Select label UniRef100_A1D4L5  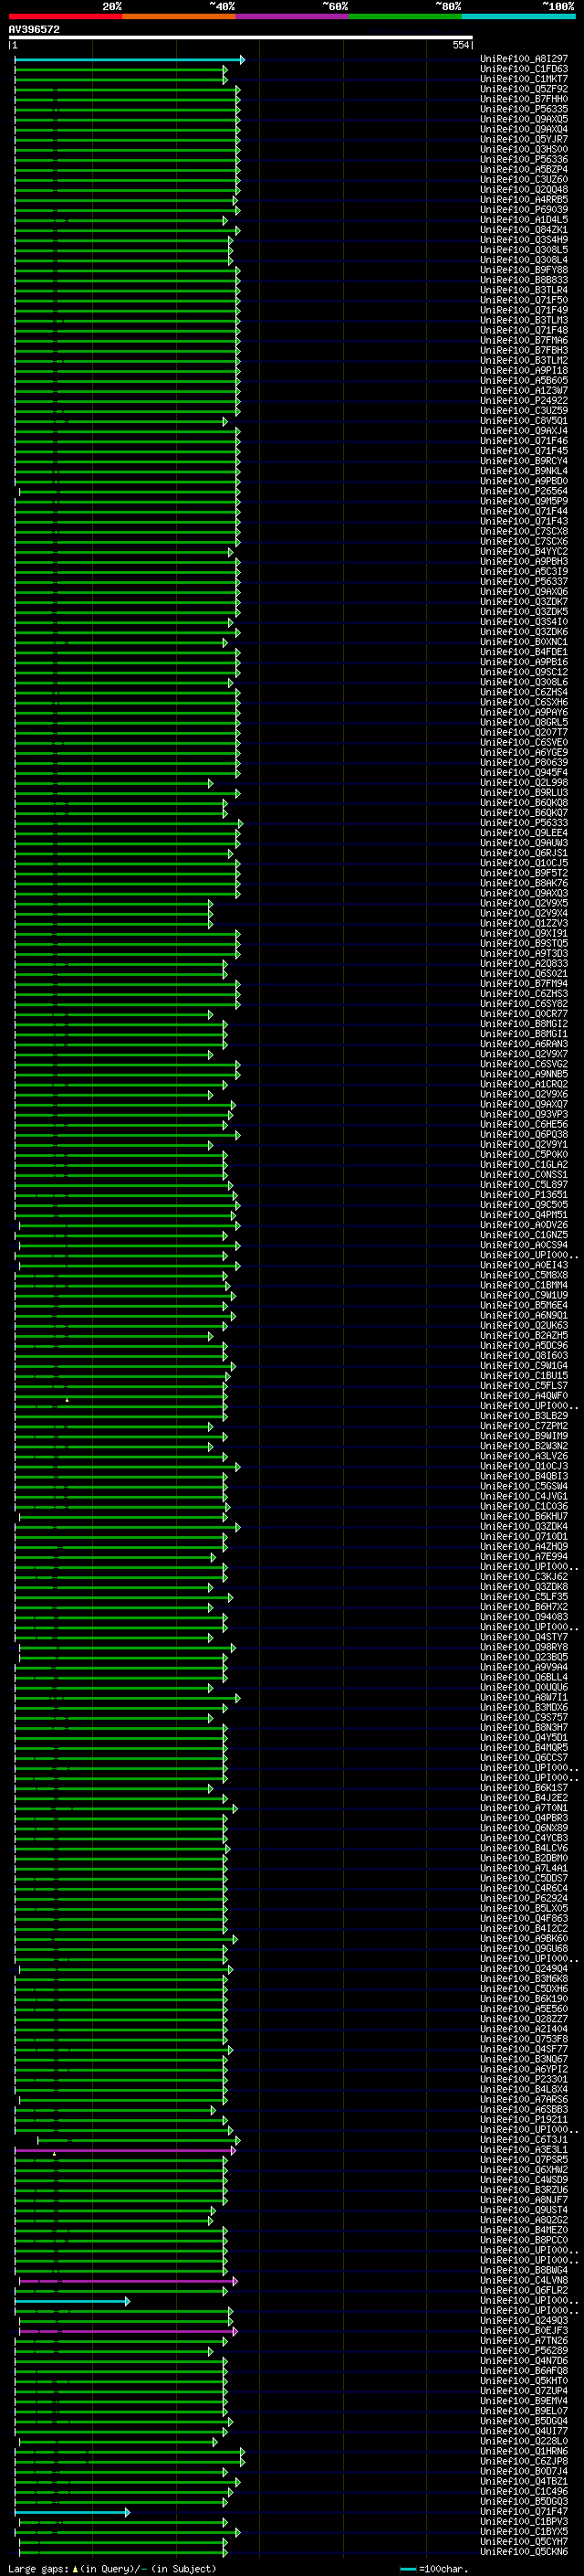coord(524,220)
